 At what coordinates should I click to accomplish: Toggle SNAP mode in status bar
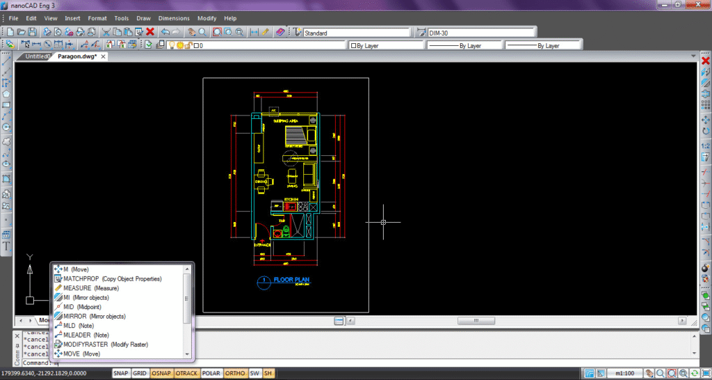pyautogui.click(x=121, y=373)
